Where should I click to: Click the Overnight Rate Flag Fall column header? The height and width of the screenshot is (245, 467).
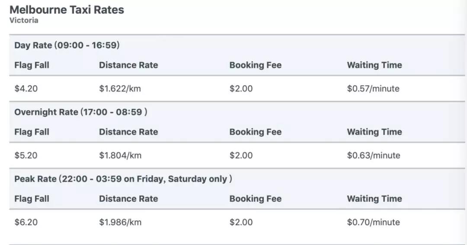pos(32,132)
